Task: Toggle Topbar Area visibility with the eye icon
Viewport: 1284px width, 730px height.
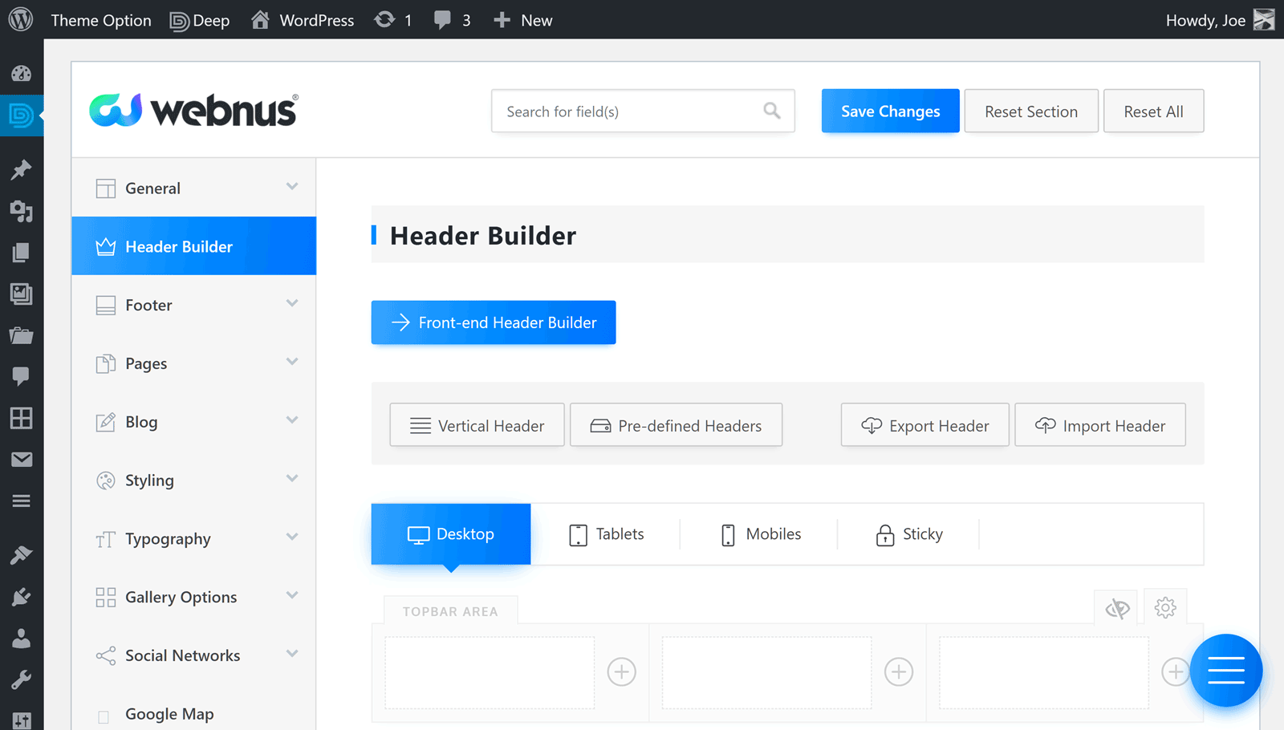Action: coord(1117,609)
